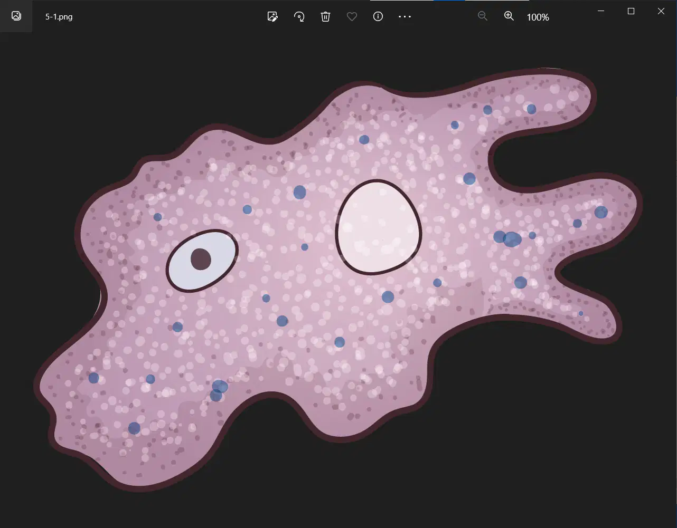Click the 100% zoom level
The image size is (677, 528).
[538, 17]
